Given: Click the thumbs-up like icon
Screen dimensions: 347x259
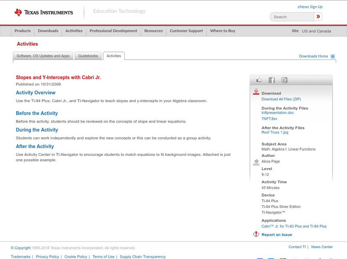Looking at the screenshot, I should 259,80.
